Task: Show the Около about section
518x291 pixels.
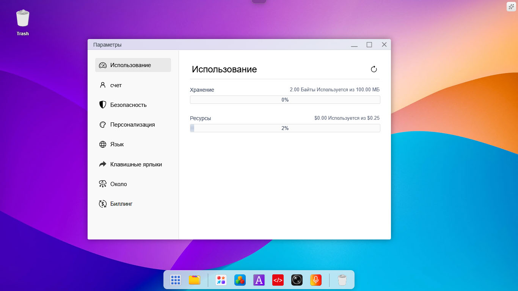Action: click(133, 184)
